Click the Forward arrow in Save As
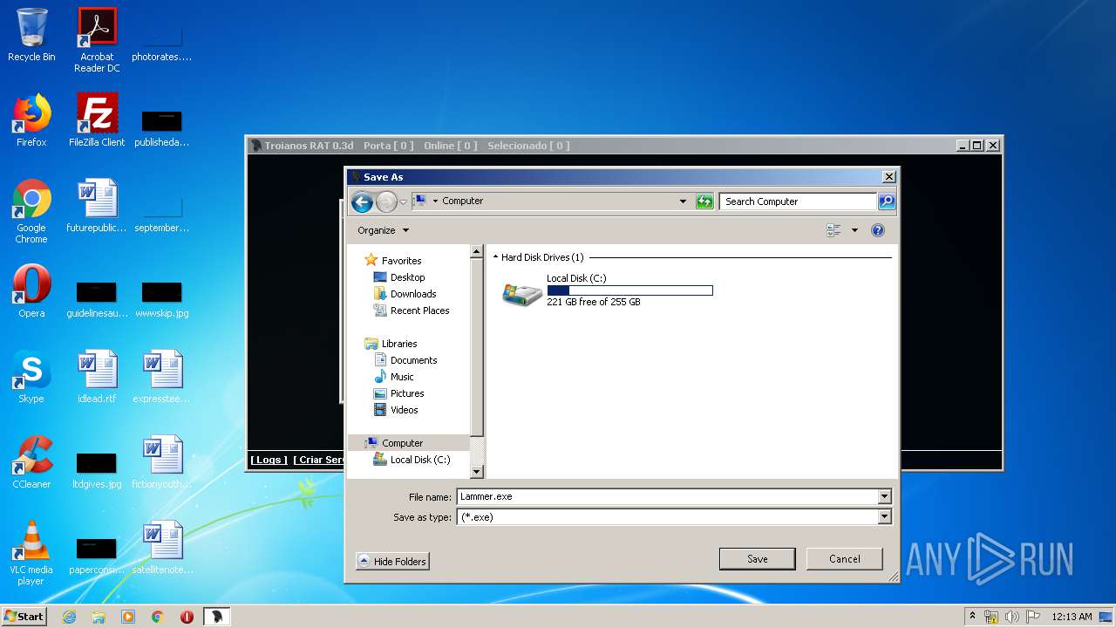Screen dimensions: 1116x628 [x=386, y=202]
